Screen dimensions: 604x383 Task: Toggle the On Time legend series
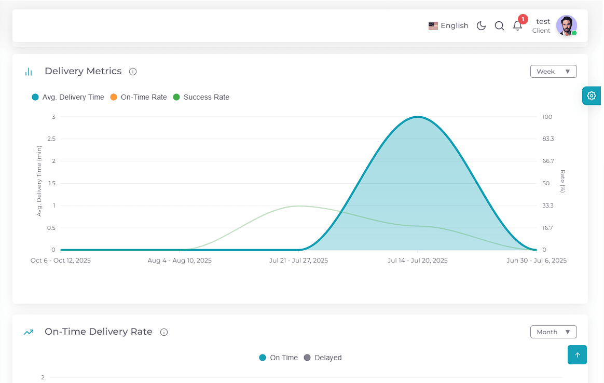[279, 358]
